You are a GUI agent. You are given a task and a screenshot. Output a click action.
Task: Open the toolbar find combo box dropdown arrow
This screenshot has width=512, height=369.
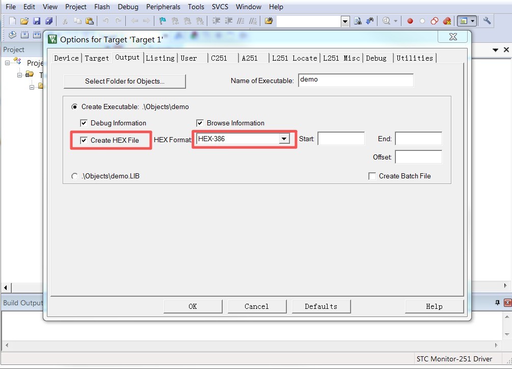point(345,21)
